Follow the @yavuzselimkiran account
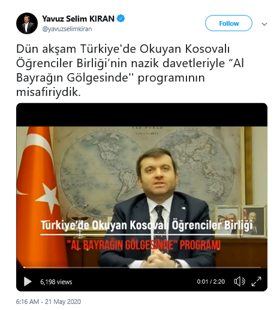 pyautogui.click(x=228, y=23)
